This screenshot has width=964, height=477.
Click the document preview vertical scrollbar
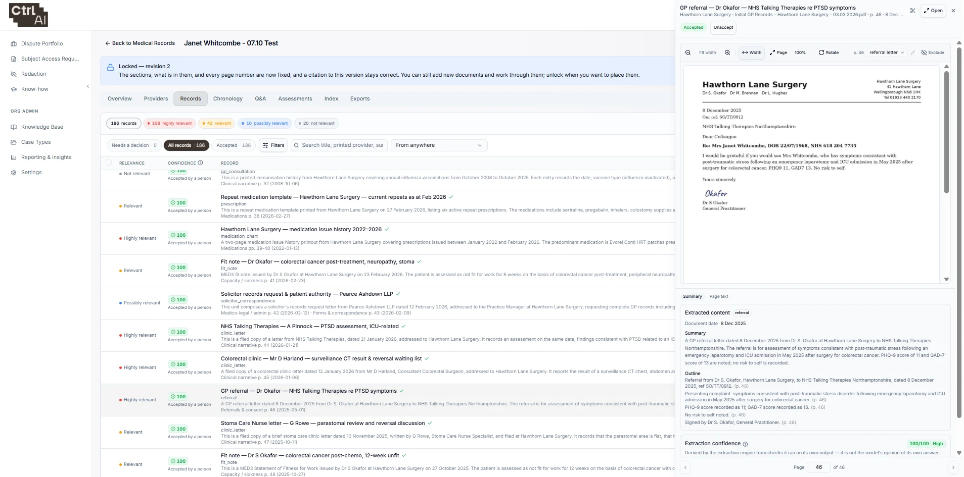[x=947, y=133]
